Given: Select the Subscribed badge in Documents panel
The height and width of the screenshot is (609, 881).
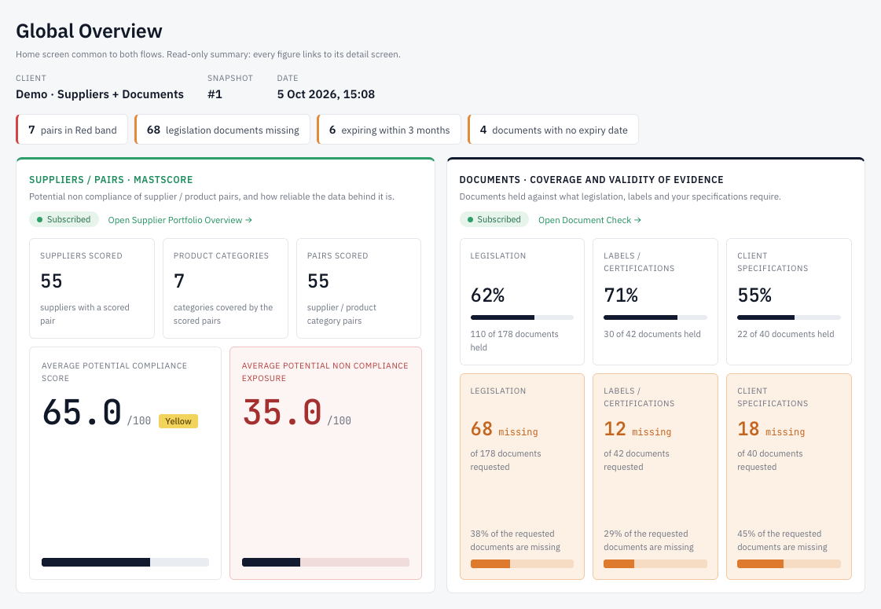Looking at the screenshot, I should 494,220.
